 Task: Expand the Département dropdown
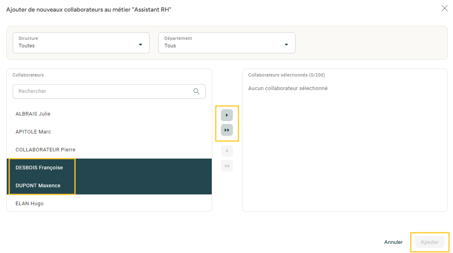pos(226,43)
